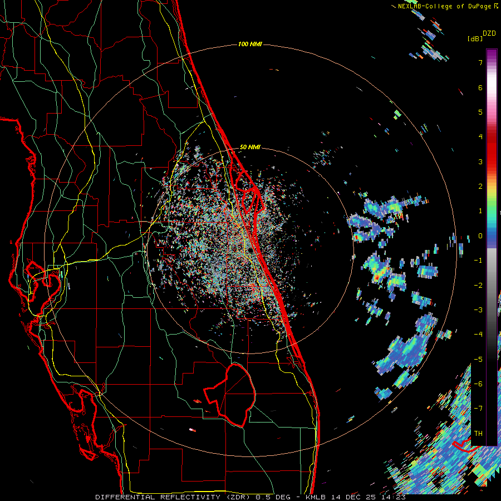
Task: Click the 0 value on the ZDR scale
Action: point(480,236)
